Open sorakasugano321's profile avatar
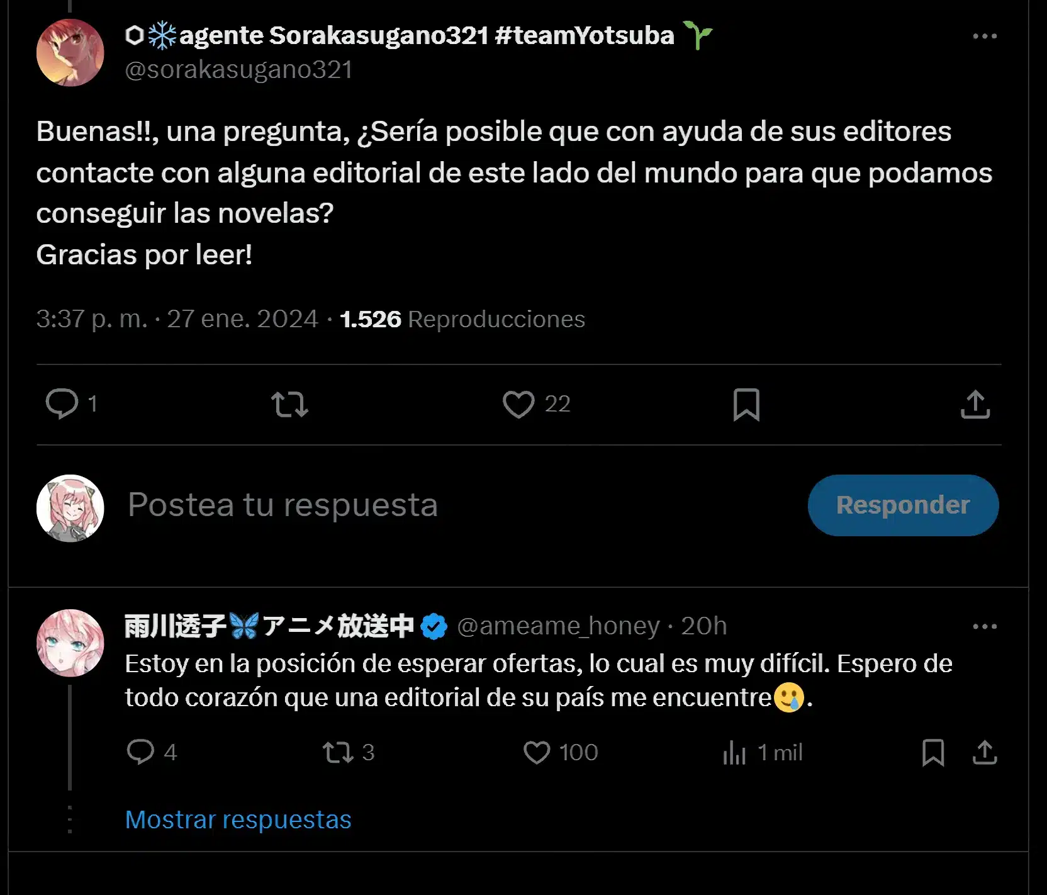 (x=71, y=52)
